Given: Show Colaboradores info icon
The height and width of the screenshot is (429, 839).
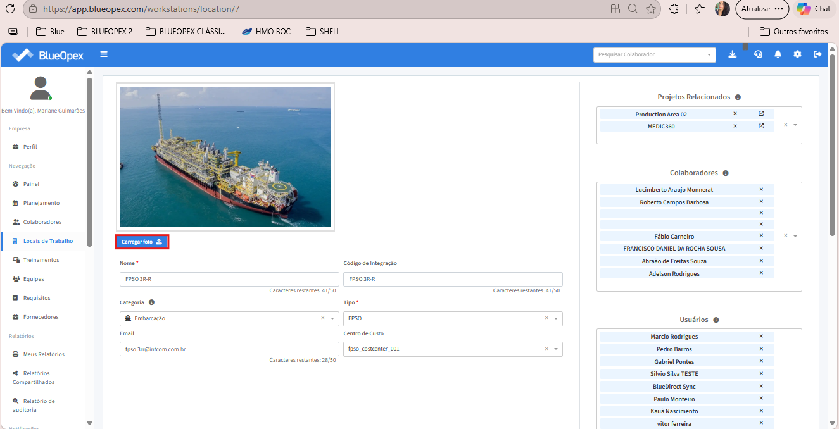Looking at the screenshot, I should click(x=726, y=173).
